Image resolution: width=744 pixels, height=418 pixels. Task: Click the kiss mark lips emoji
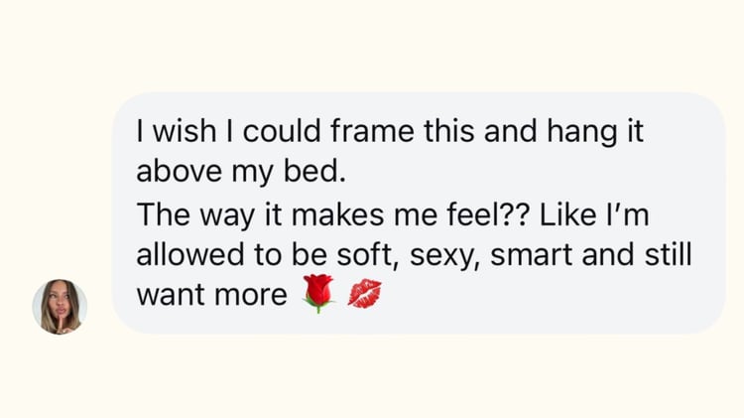tap(364, 295)
